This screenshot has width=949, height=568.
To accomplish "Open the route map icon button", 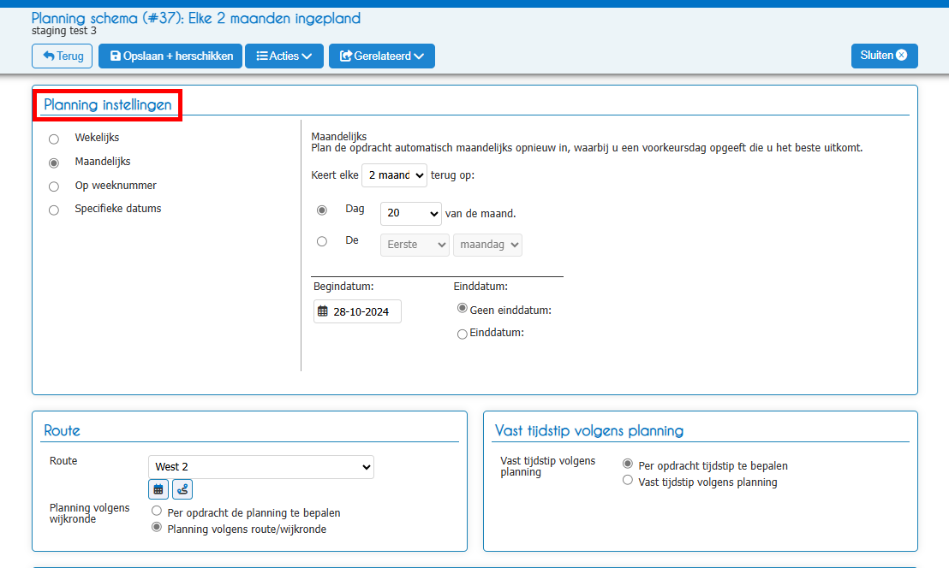I will pyautogui.click(x=182, y=488).
